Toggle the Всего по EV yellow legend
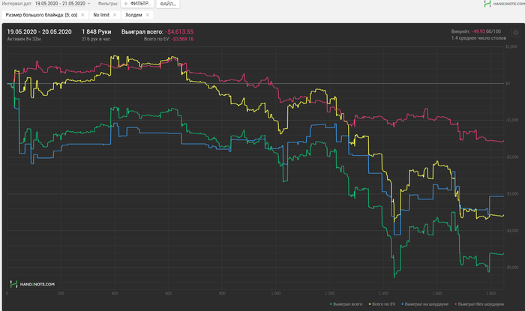This screenshot has width=525, height=311. pos(382,304)
